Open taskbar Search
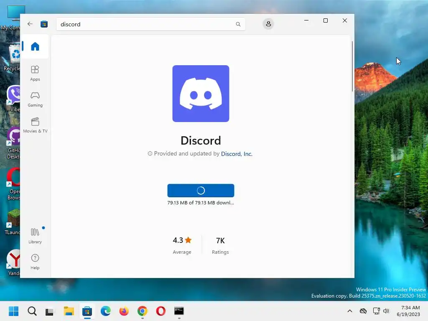The height and width of the screenshot is (321, 428). point(32,311)
